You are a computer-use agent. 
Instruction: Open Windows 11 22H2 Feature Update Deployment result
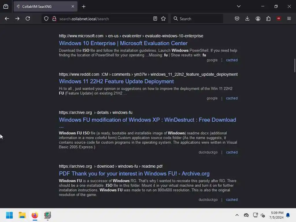point(116,81)
